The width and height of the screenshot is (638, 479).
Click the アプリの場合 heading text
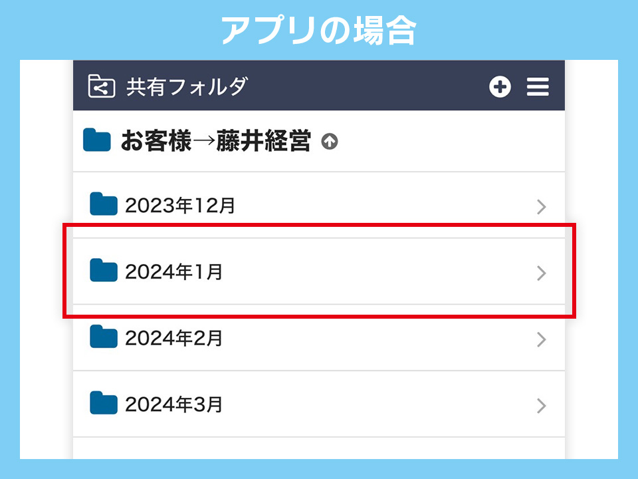[318, 30]
